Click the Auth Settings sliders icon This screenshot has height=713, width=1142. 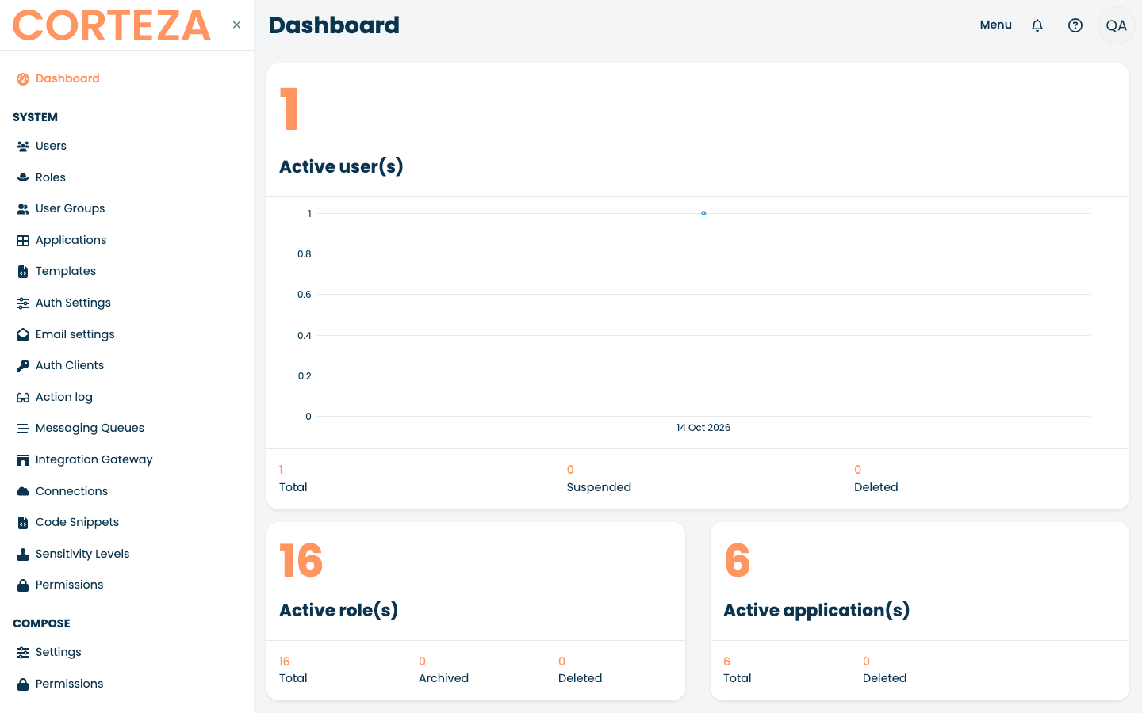23,303
